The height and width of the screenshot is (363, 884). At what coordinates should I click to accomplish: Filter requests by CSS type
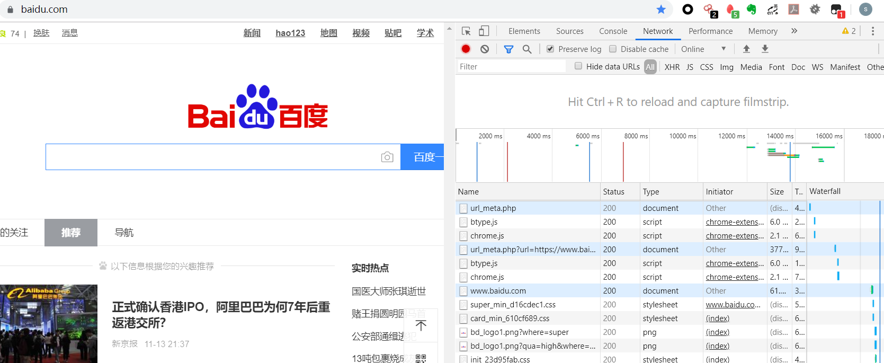pyautogui.click(x=707, y=67)
